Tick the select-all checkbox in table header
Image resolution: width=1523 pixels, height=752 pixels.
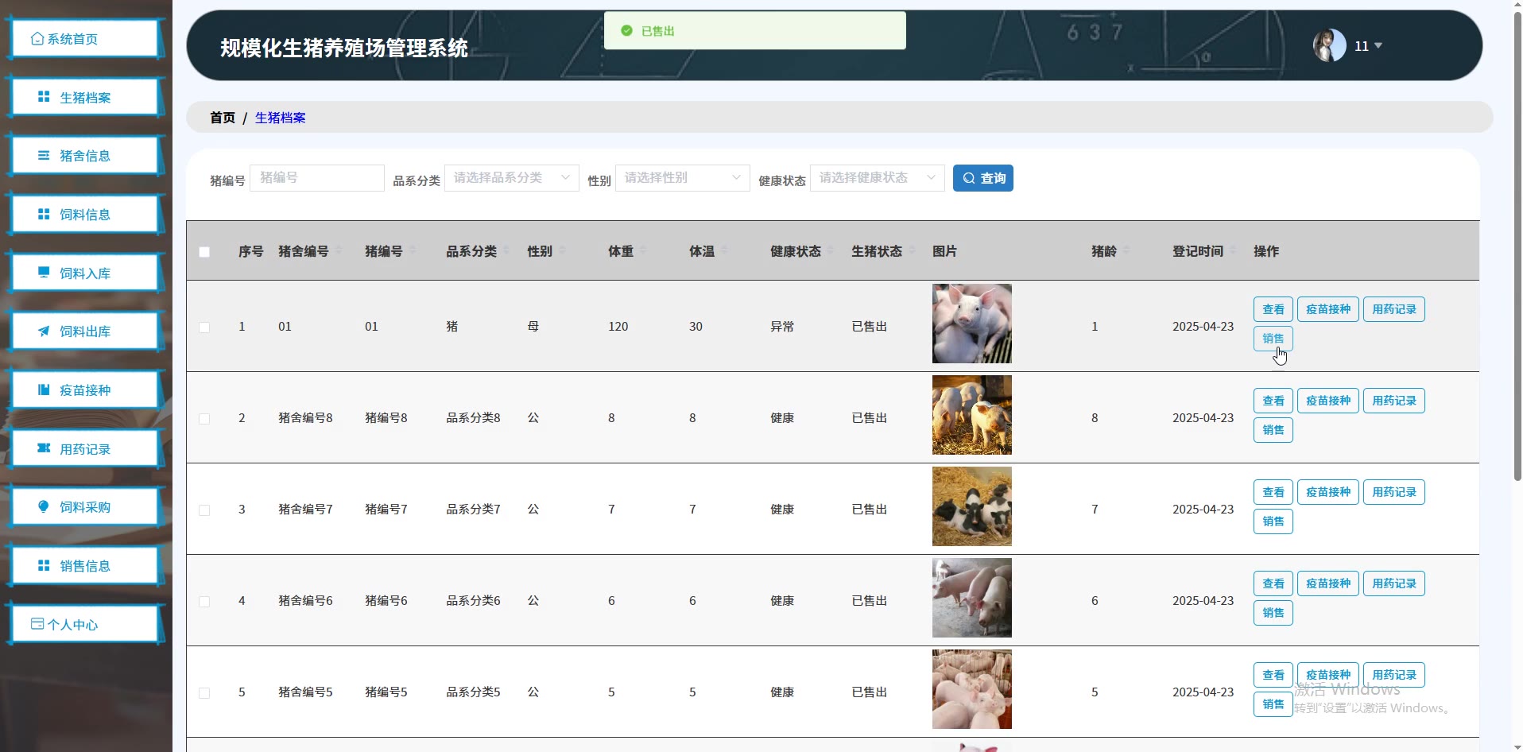point(204,252)
